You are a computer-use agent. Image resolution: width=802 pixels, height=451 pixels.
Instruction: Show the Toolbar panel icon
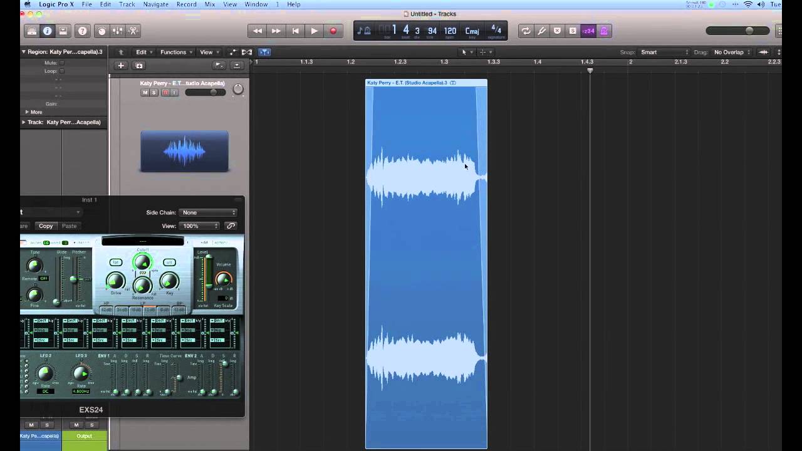(63, 31)
